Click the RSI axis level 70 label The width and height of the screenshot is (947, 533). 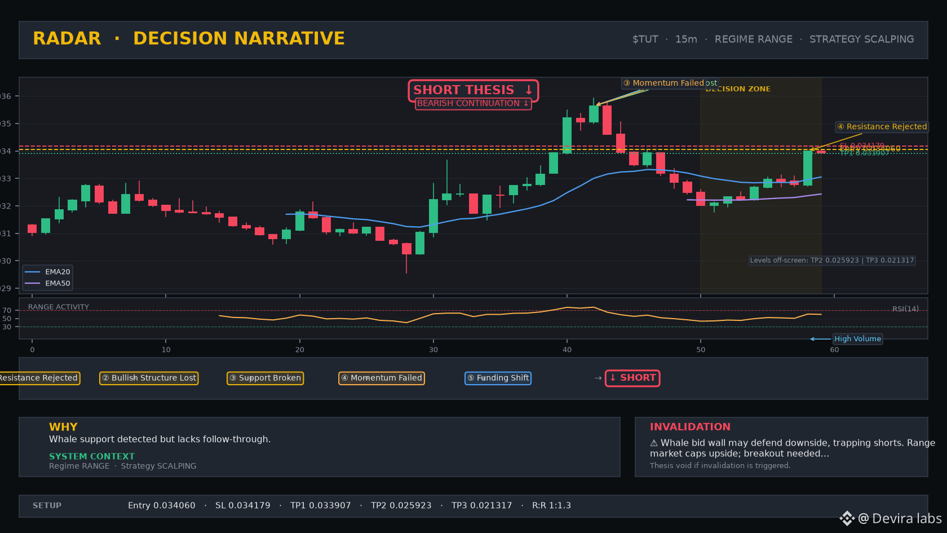point(7,311)
